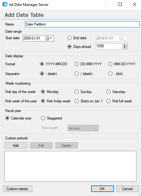Increase Days ahead with up arrow
The image size is (142, 196).
(125, 45)
